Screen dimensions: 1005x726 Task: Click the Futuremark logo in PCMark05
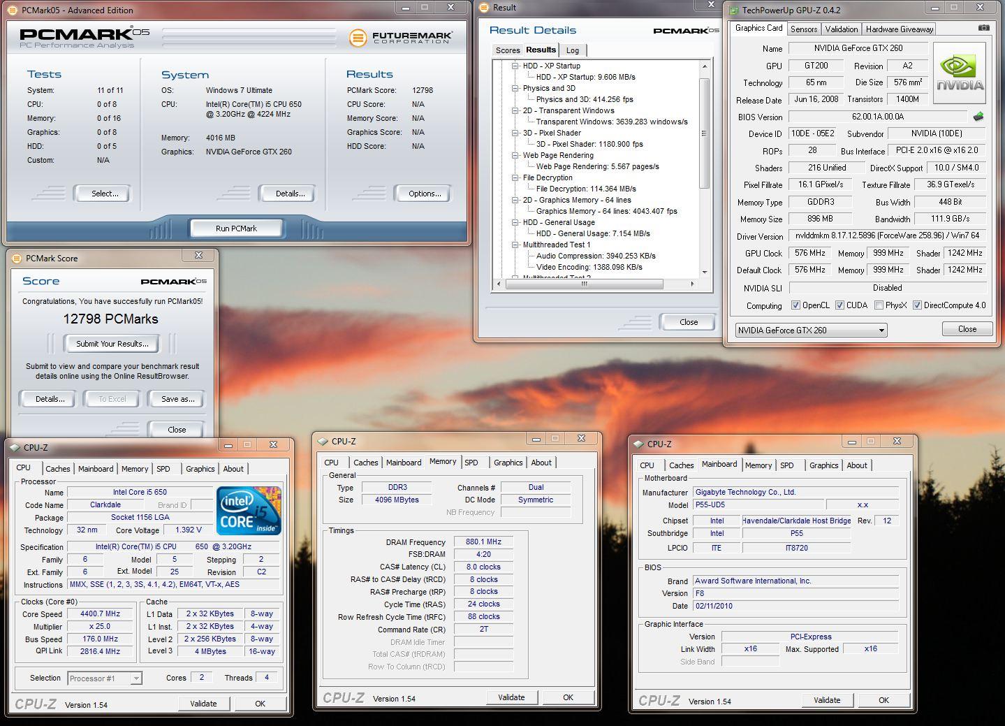(x=400, y=37)
